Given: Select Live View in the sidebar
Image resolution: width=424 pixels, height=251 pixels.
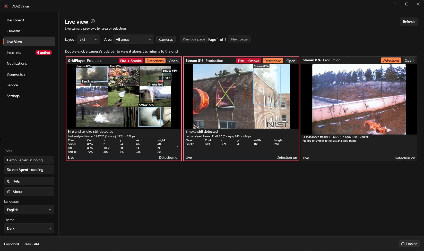Looking at the screenshot, I should pyautogui.click(x=29, y=42).
